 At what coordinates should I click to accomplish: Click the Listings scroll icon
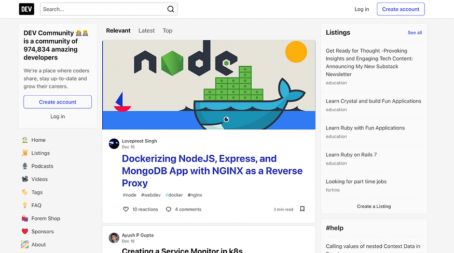point(25,153)
